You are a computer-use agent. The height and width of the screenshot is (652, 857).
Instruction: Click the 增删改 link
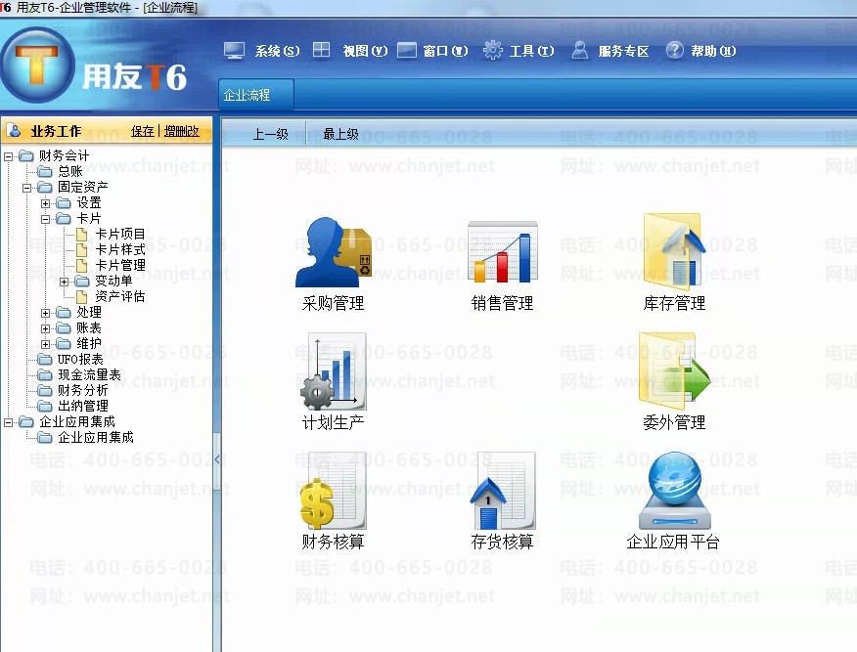(x=181, y=131)
